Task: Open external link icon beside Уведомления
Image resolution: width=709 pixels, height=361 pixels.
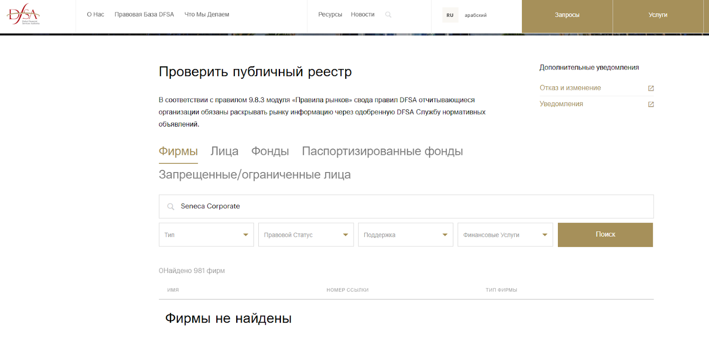Action: point(651,104)
